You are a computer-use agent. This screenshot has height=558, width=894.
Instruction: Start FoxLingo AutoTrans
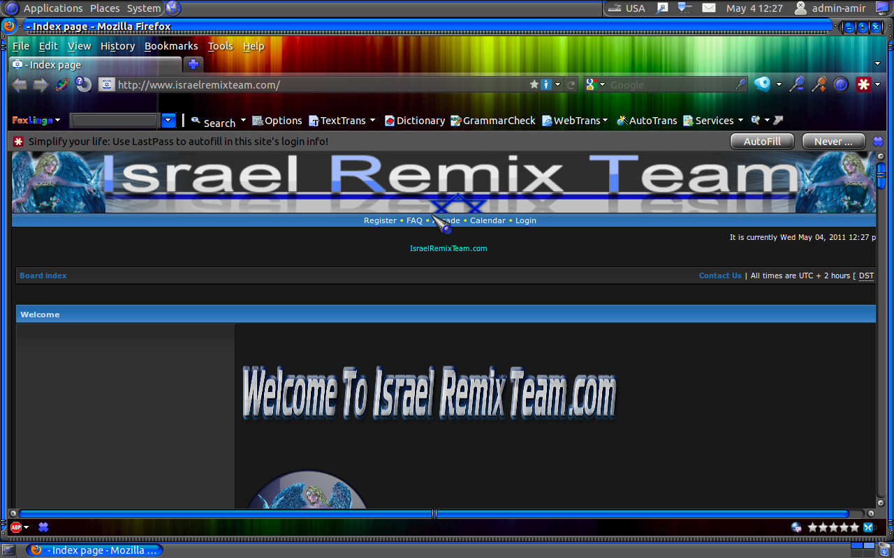pos(647,121)
